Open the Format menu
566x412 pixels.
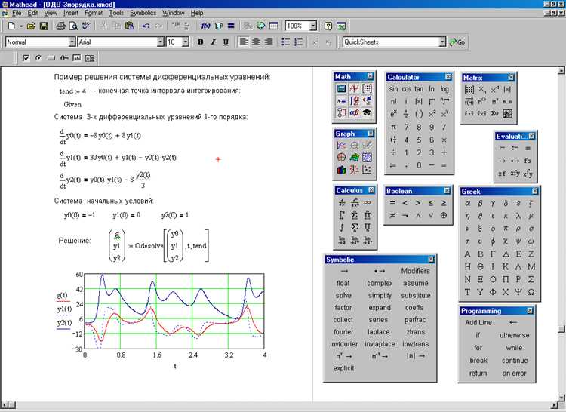[94, 13]
